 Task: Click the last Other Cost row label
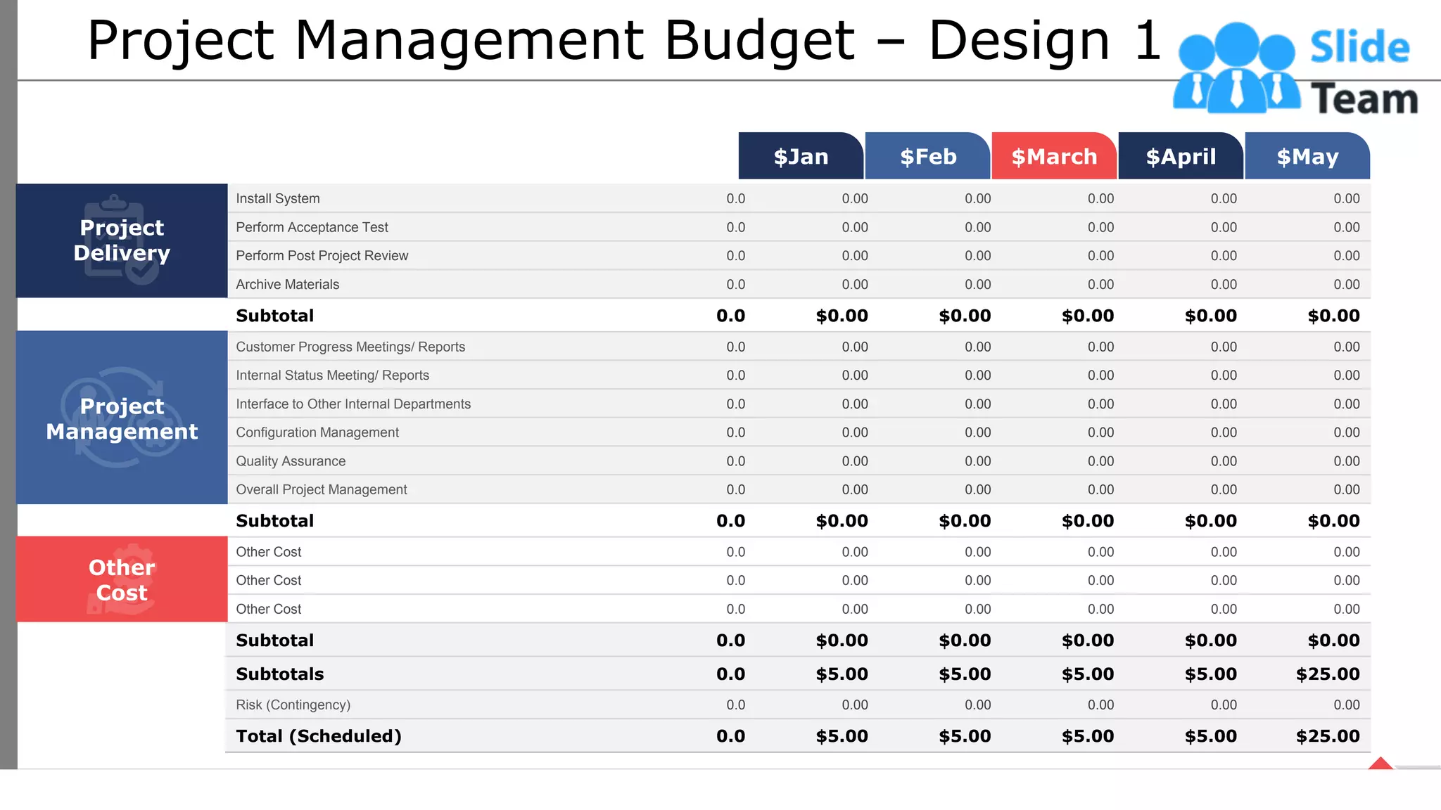click(268, 609)
